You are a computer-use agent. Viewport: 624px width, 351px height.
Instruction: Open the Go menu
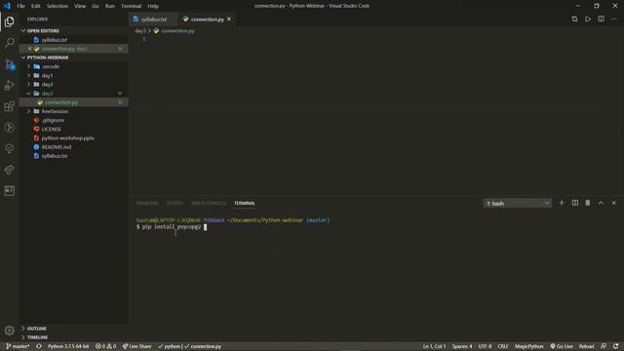pyautogui.click(x=96, y=6)
